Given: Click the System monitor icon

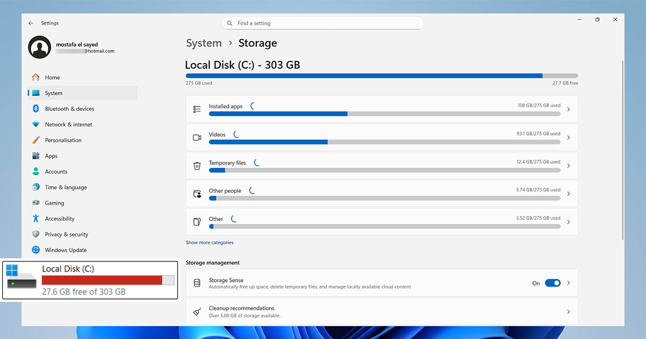Looking at the screenshot, I should pos(36,93).
